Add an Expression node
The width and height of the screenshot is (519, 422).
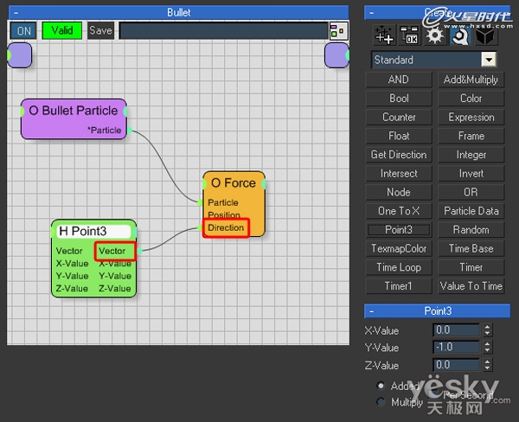(471, 117)
